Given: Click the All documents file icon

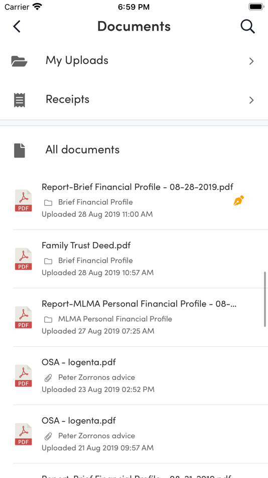Looking at the screenshot, I should coord(20,150).
